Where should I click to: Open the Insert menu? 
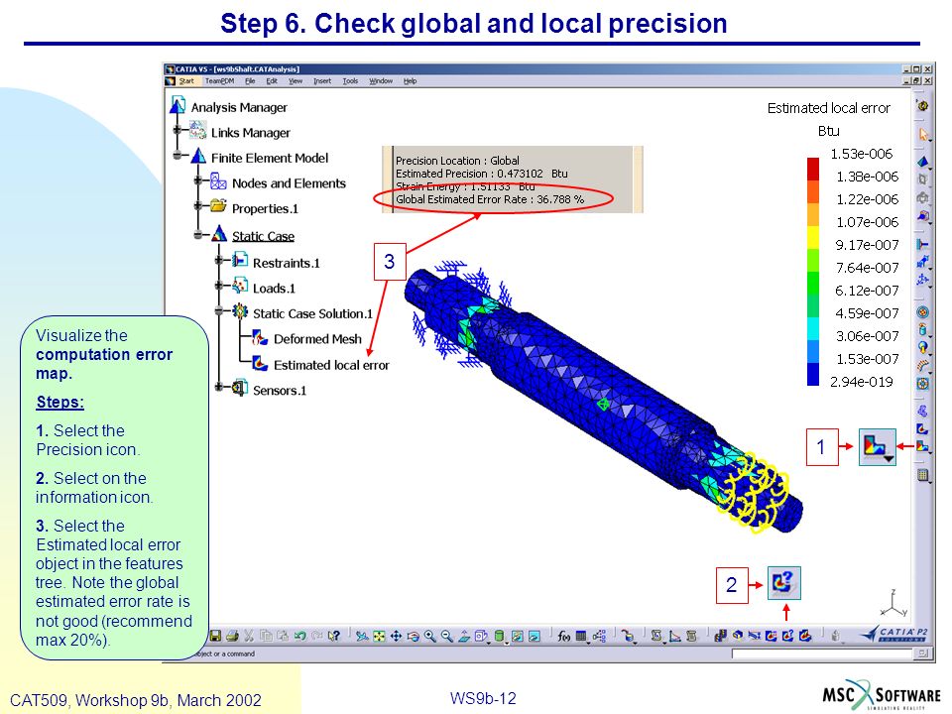coord(322,80)
